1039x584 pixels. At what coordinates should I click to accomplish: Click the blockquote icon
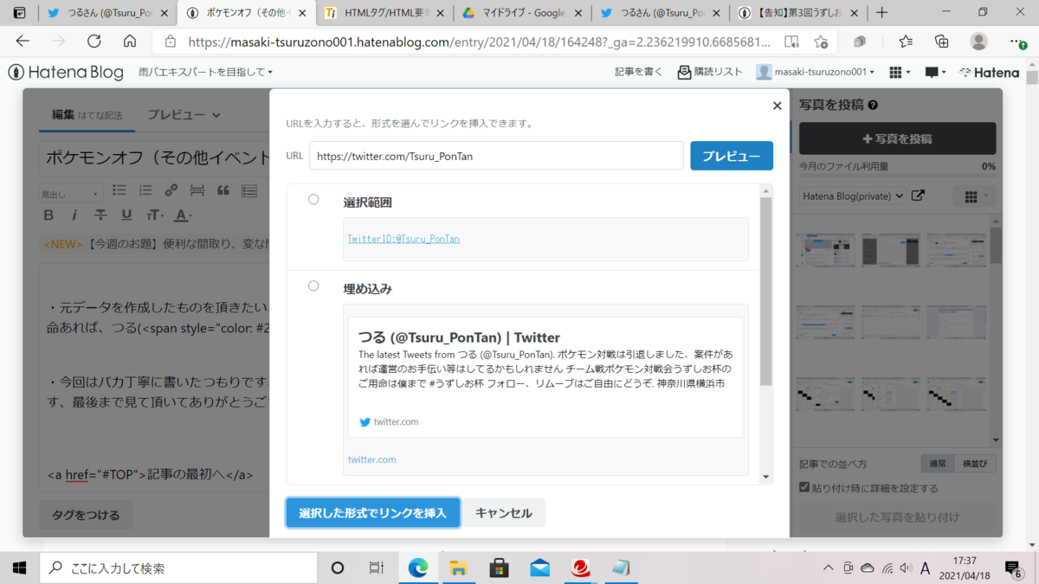click(x=223, y=190)
